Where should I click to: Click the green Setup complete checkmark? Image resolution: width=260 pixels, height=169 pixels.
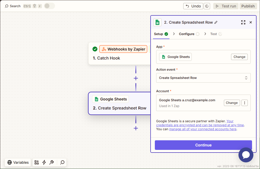(166, 34)
